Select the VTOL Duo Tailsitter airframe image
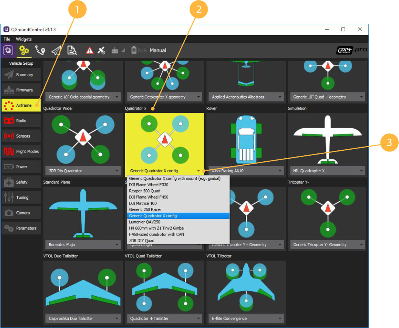Viewport: 399px width, 328px height. click(x=83, y=287)
